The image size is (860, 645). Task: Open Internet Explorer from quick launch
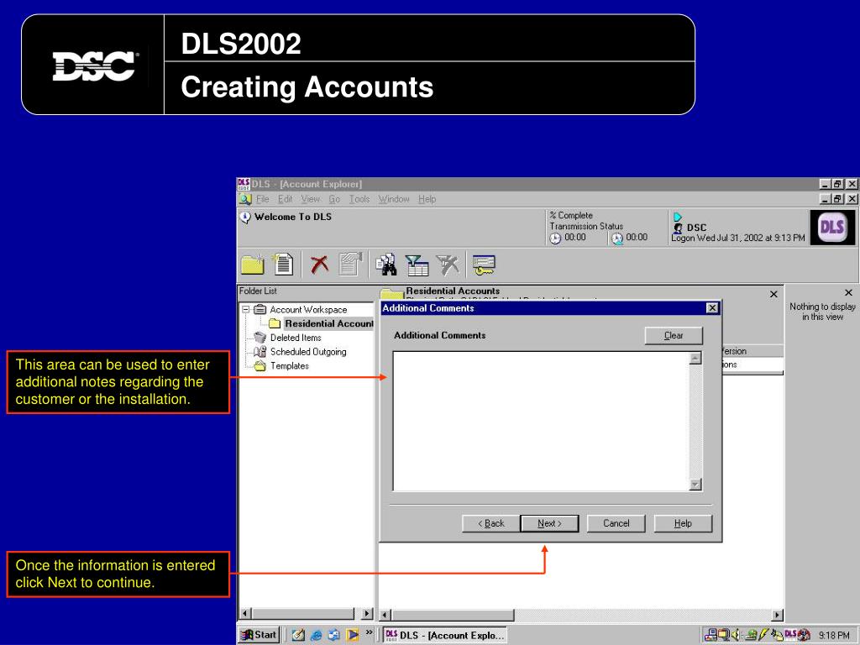[x=316, y=635]
